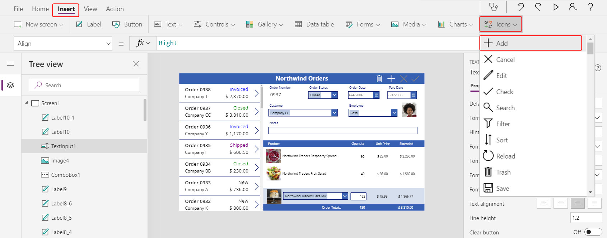Click the Undo arrow icon

tap(520, 7)
